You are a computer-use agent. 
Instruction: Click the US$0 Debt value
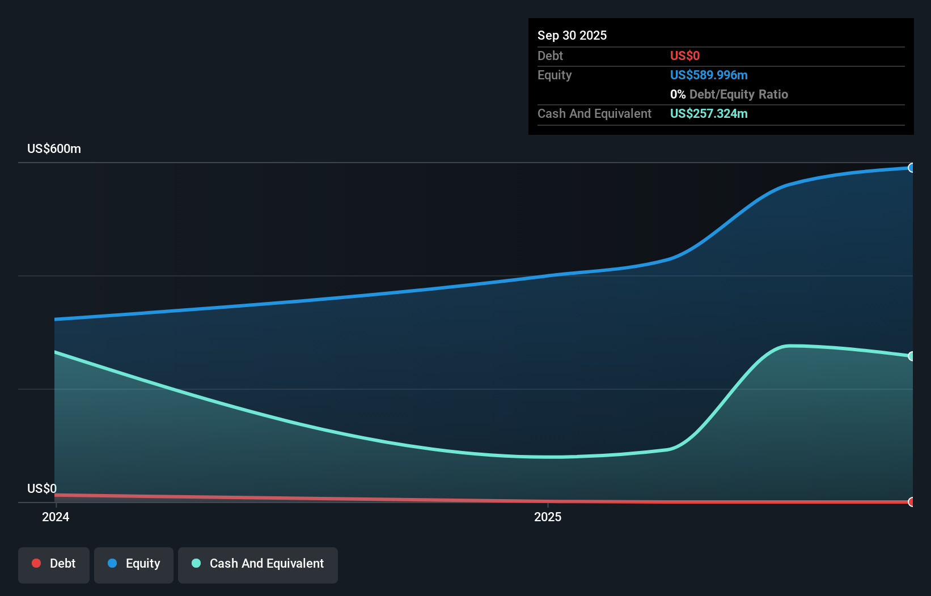(x=684, y=56)
